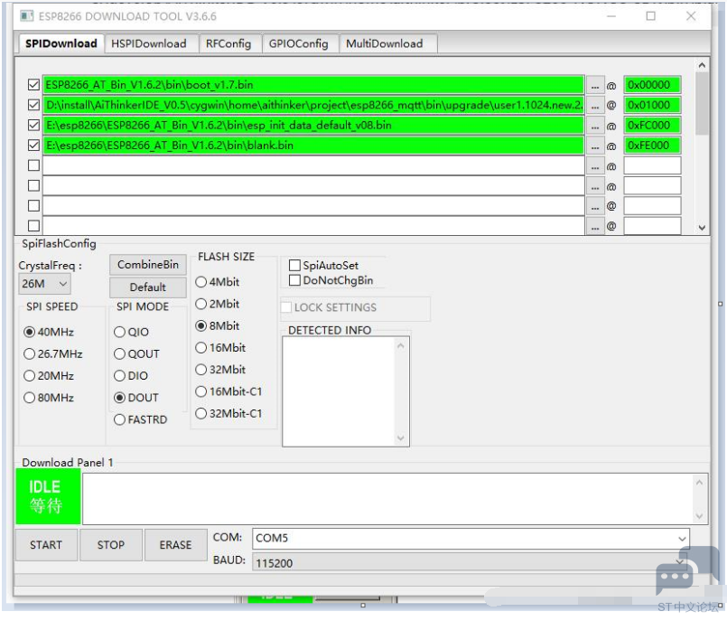The width and height of the screenshot is (727, 621).
Task: Click the green IDLE status indicator
Action: pos(48,496)
